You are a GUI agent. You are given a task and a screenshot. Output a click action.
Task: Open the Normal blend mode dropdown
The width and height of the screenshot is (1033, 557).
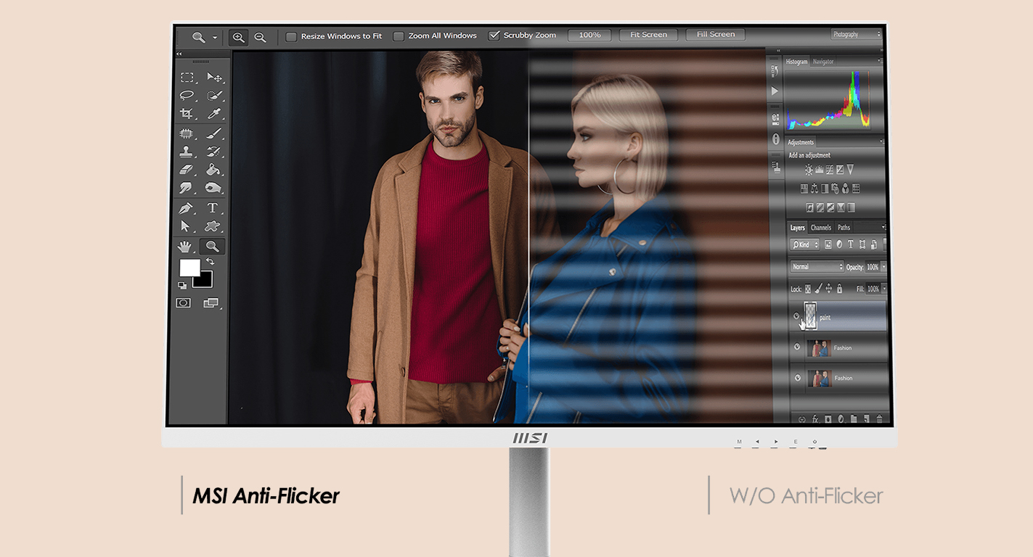pos(817,267)
